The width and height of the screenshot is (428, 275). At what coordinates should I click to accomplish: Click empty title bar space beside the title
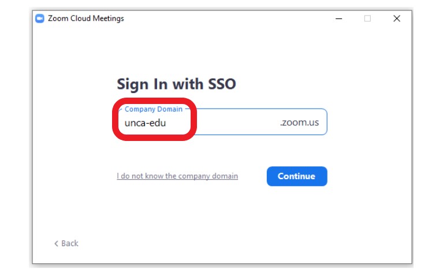click(231, 18)
